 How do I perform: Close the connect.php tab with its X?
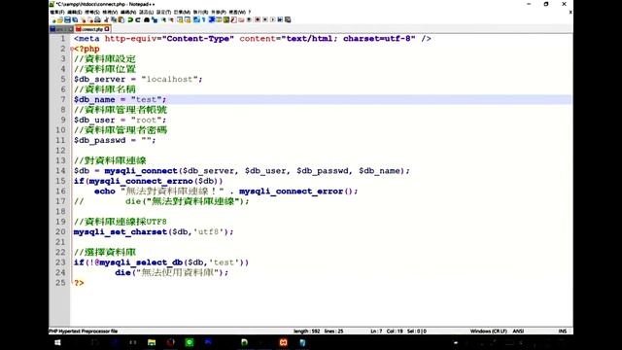tap(107, 29)
